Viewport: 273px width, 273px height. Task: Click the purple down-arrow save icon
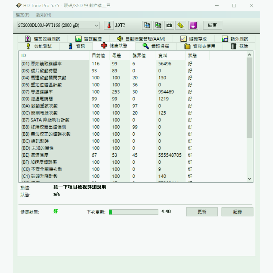(x=193, y=25)
